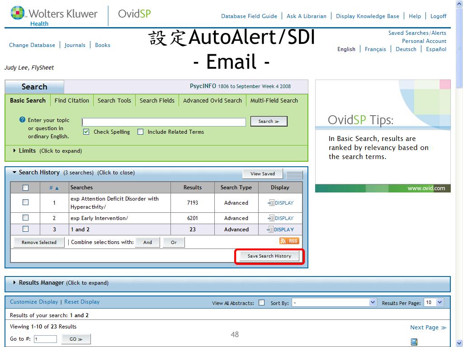
Task: Click the Search button
Action: pyautogui.click(x=269, y=121)
